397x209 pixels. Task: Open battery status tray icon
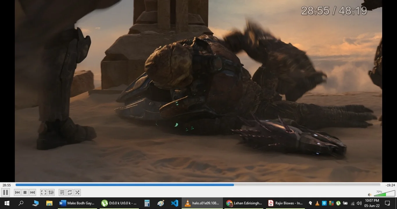(x=345, y=203)
